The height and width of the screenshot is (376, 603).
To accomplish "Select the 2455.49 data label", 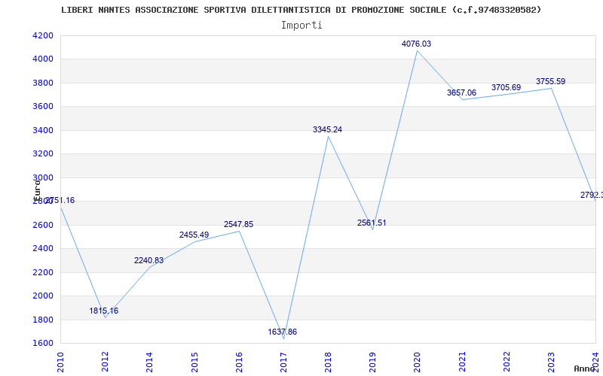I will [x=194, y=235].
